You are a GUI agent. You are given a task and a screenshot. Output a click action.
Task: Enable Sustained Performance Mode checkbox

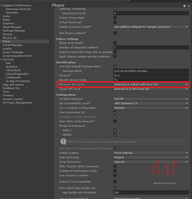[115, 171]
